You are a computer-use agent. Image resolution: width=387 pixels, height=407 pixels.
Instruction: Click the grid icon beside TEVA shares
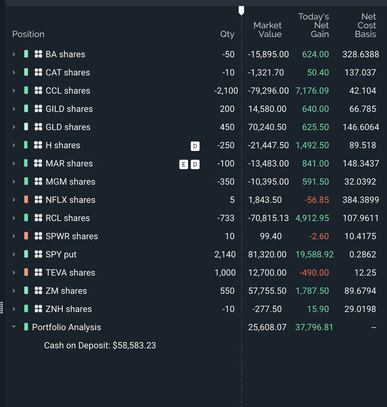point(38,272)
